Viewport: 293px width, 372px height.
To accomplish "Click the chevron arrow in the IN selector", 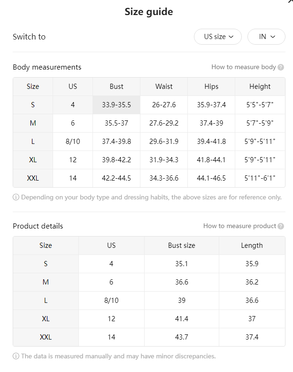I will (x=273, y=37).
